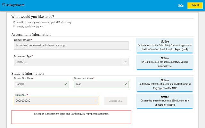Click the 'What would you like to do?' heading
The width and height of the screenshot is (205, 128).
coord(33,17)
